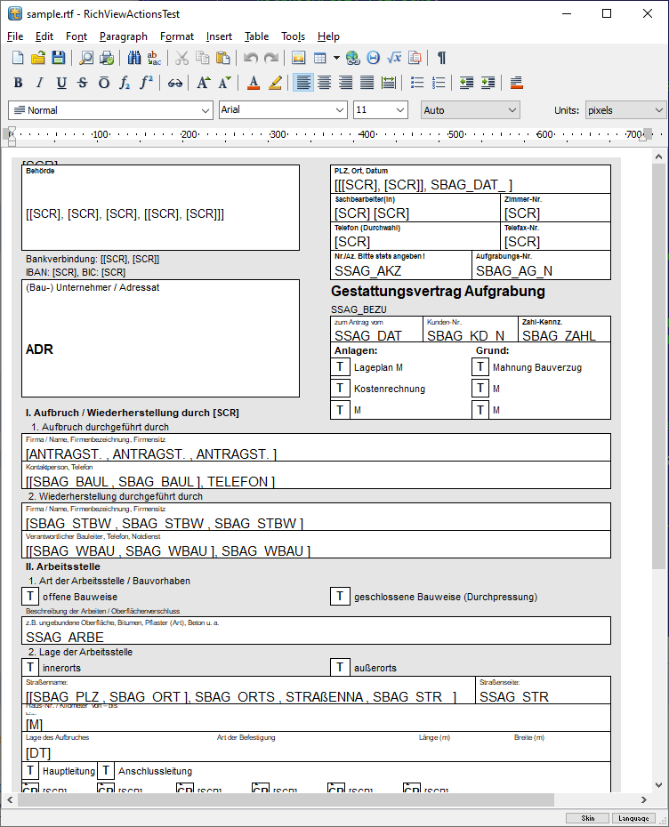
Task: Toggle the show paragraph marks icon
Action: (x=441, y=58)
